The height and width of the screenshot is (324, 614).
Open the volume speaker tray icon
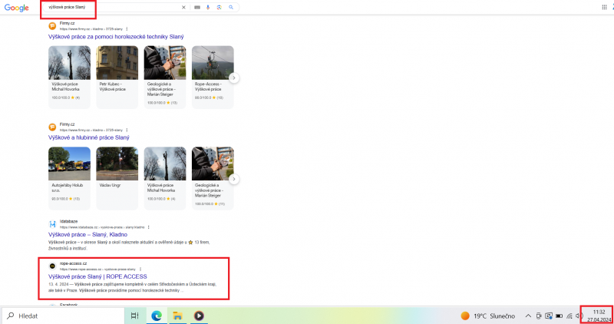click(x=579, y=316)
